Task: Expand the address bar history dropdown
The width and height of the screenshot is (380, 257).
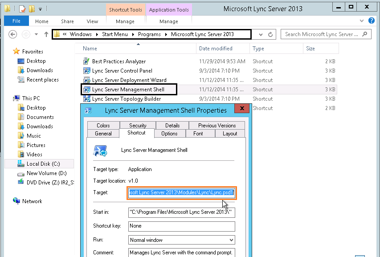Action: point(261,34)
